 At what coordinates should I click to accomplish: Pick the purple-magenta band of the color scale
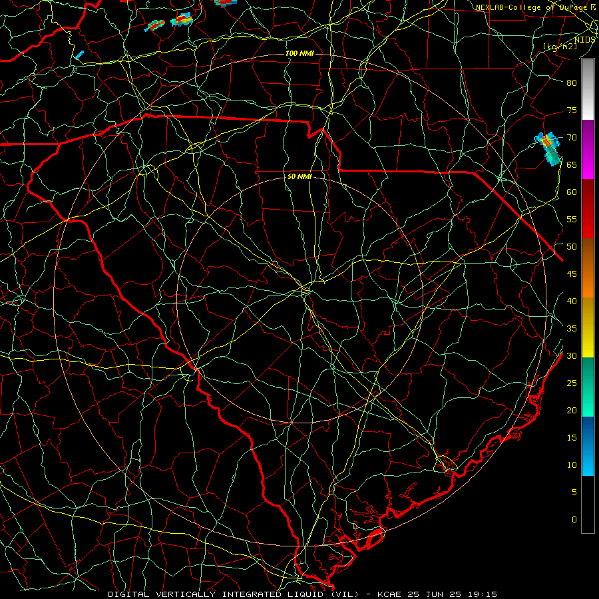click(x=588, y=149)
